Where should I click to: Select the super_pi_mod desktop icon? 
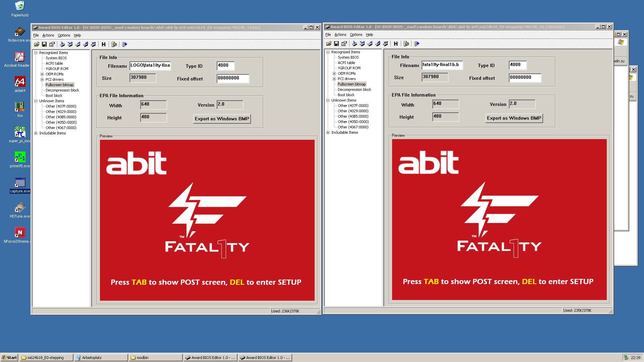19,134
